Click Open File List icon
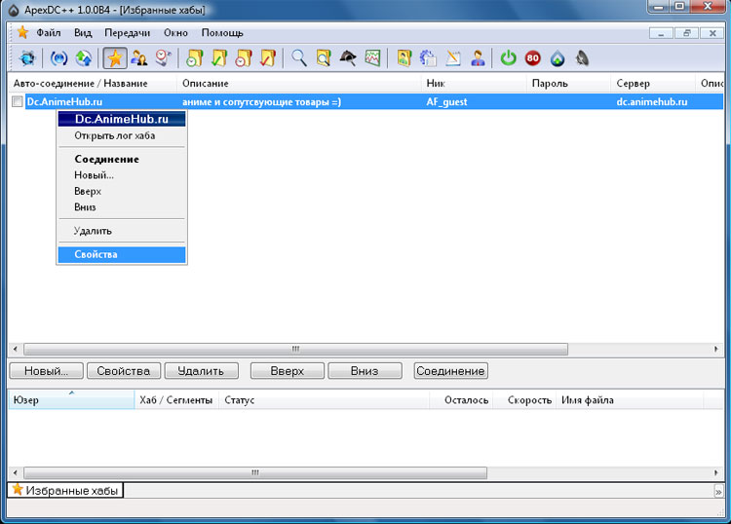 point(404,58)
